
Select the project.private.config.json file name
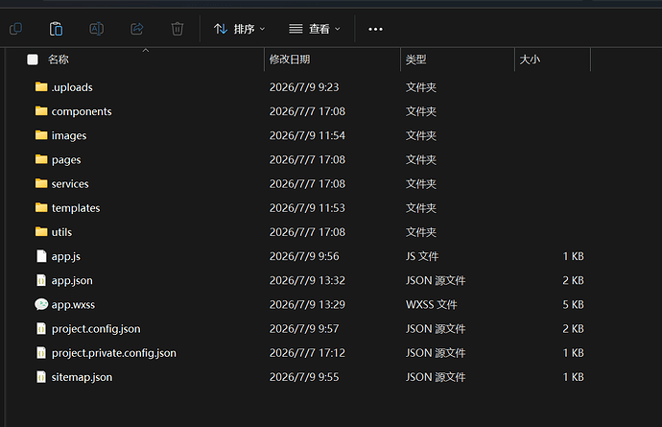click(114, 353)
